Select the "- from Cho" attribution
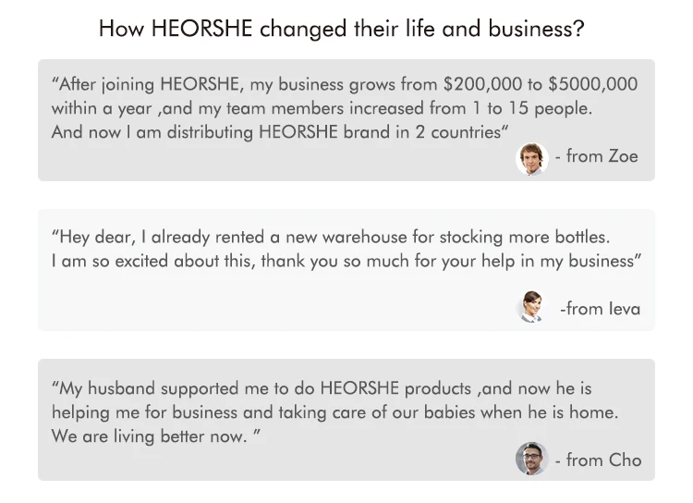This screenshot has height=503, width=693. click(x=598, y=460)
